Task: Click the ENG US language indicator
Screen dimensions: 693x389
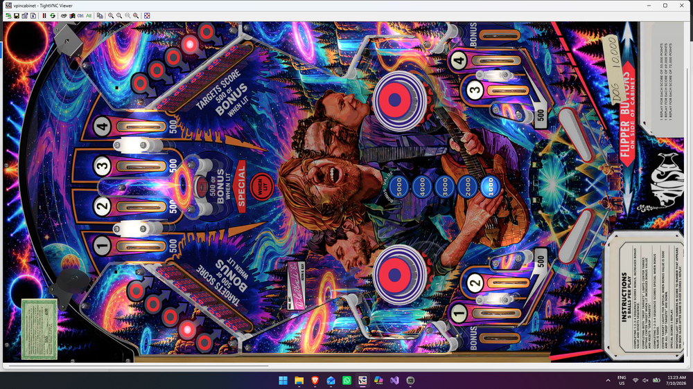Action: (622, 380)
